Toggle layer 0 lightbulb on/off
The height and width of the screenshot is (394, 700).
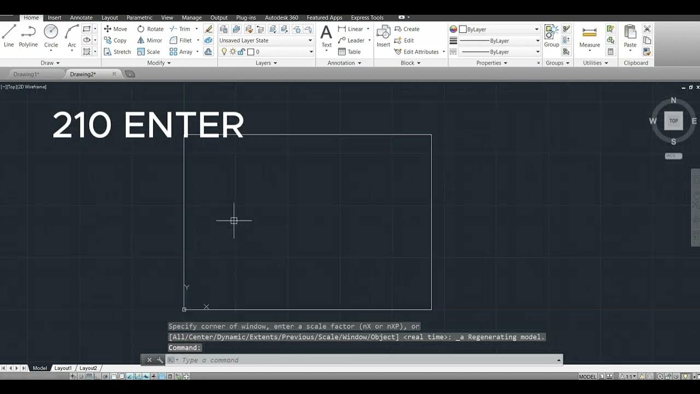(224, 52)
